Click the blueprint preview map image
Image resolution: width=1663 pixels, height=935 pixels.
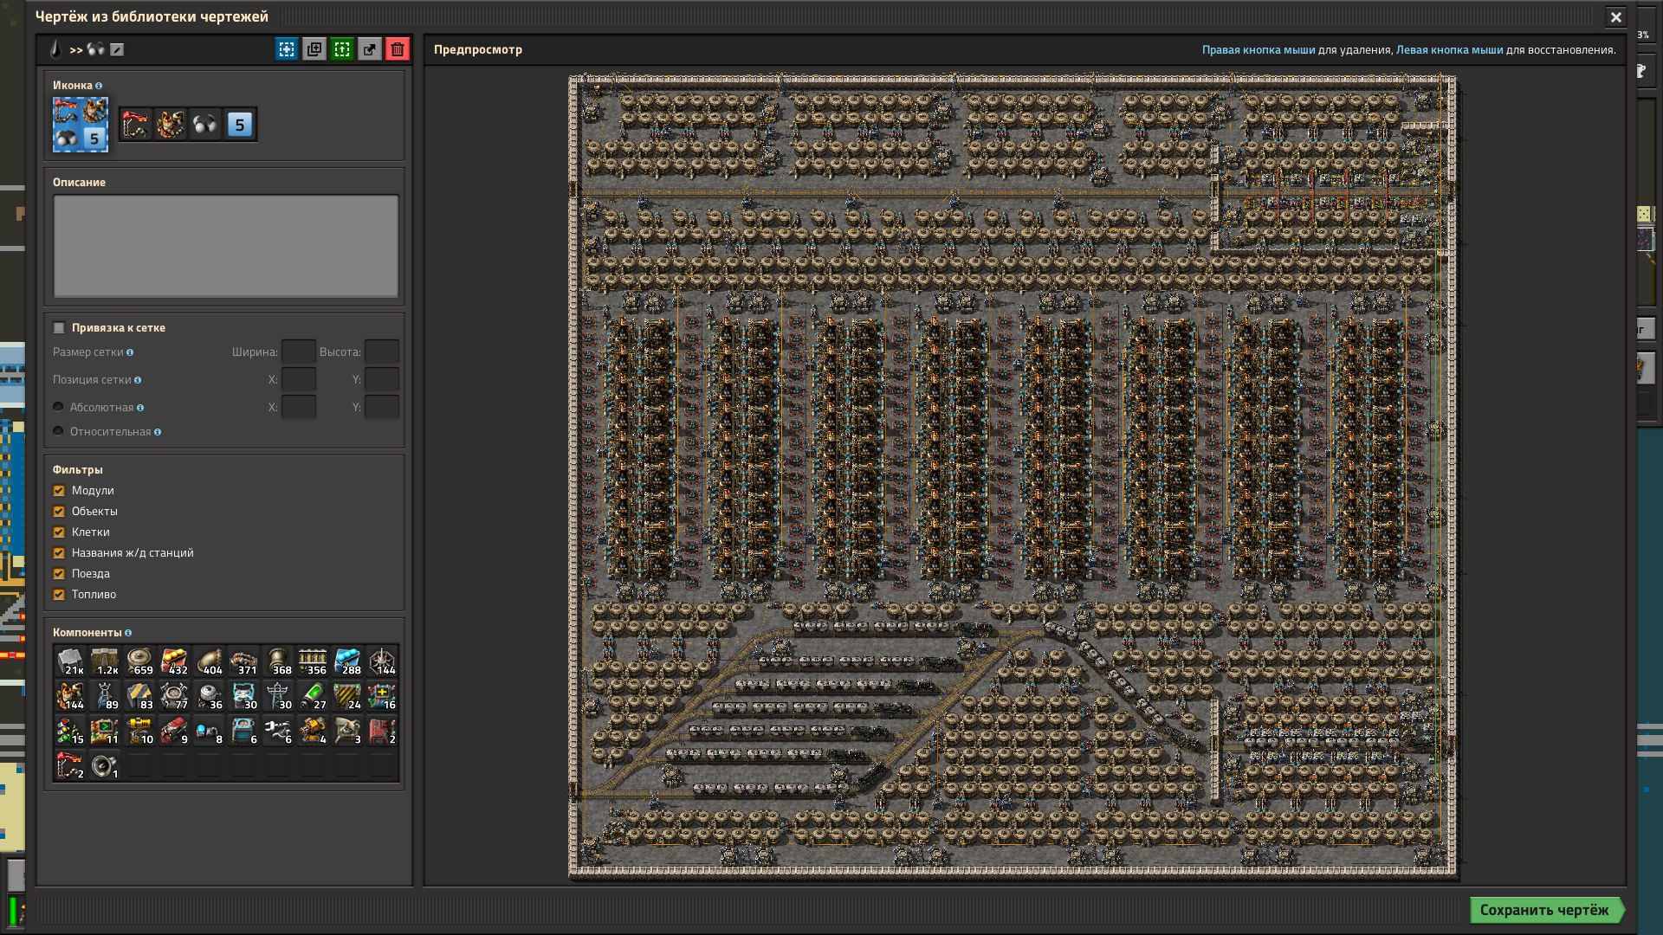(1013, 477)
